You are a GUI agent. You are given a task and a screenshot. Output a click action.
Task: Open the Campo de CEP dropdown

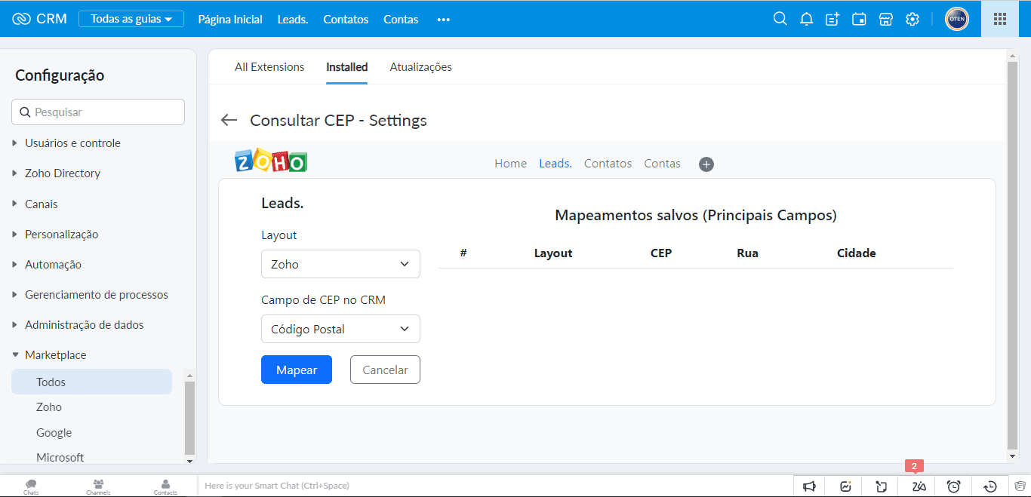point(340,329)
